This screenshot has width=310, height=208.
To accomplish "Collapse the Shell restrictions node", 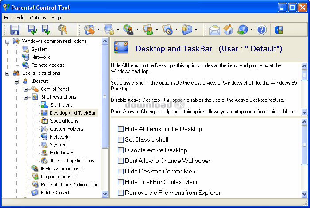I will (x=26, y=97).
